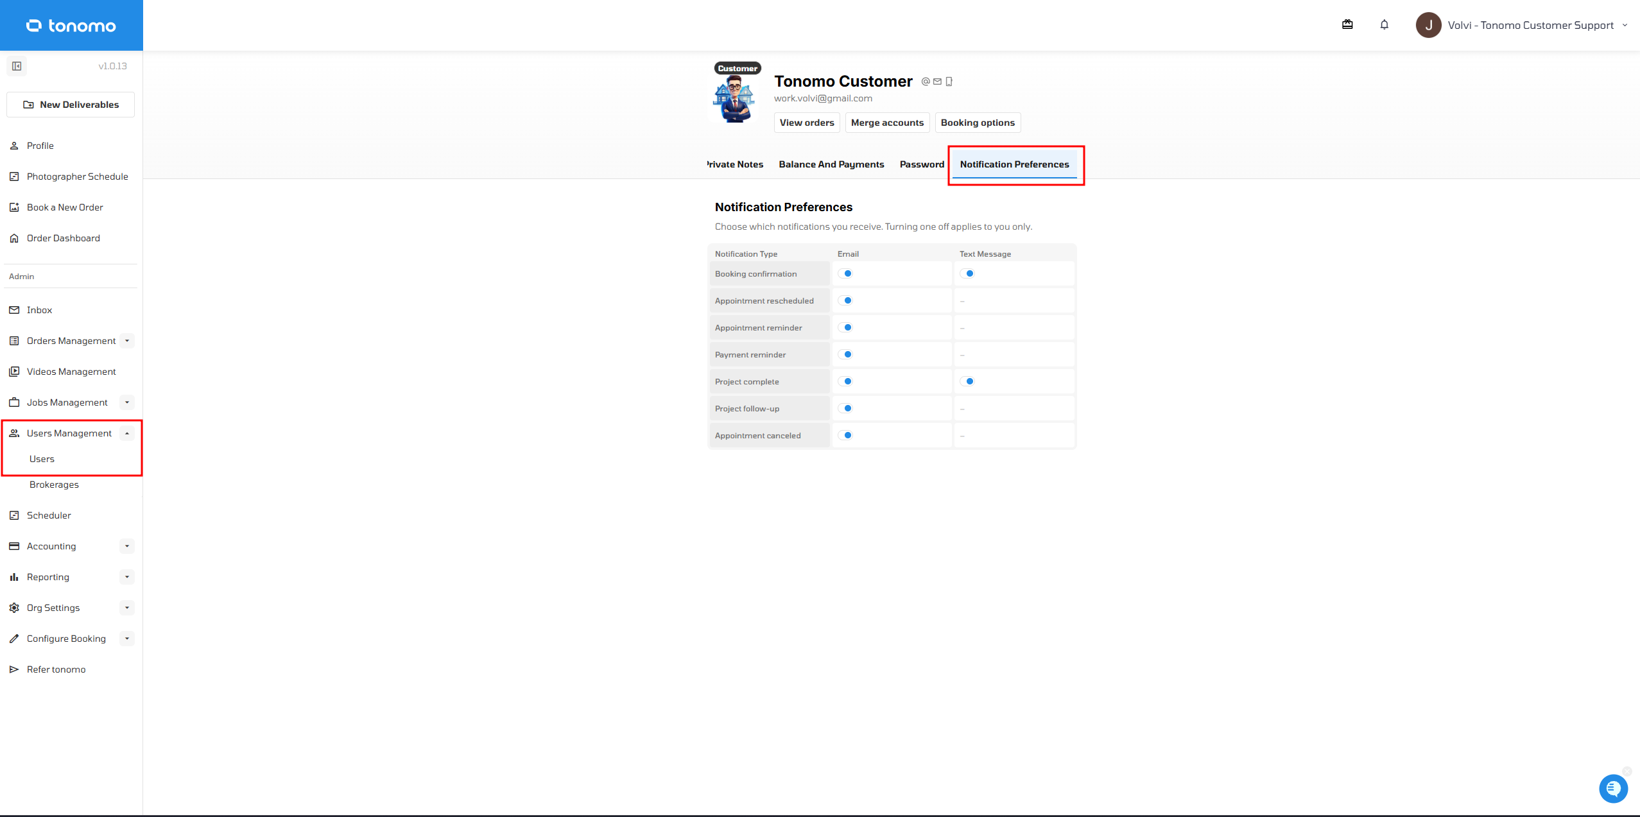This screenshot has height=817, width=1640.
Task: Open the account dropdown chevron
Action: pos(1625,25)
